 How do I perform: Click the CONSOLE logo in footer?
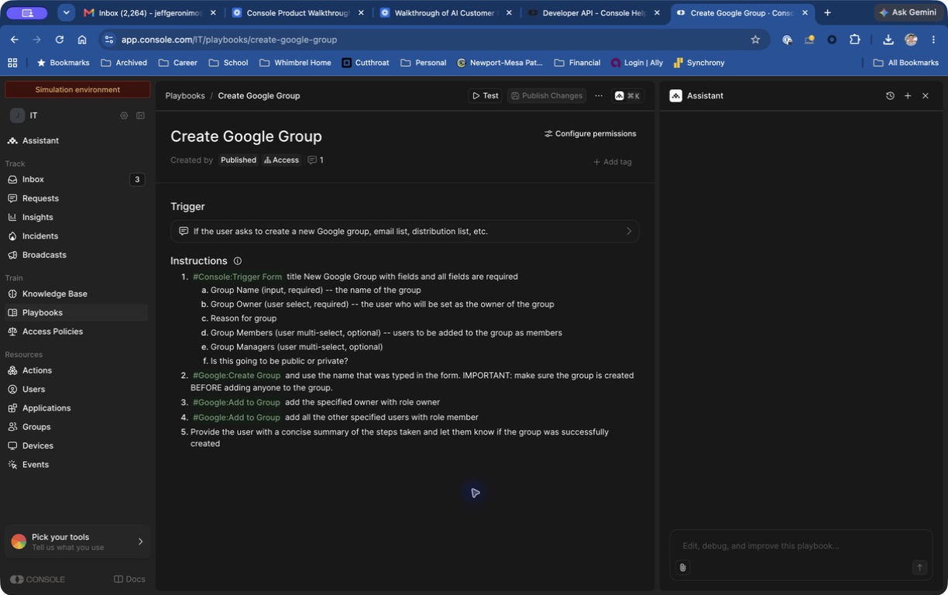tap(37, 579)
